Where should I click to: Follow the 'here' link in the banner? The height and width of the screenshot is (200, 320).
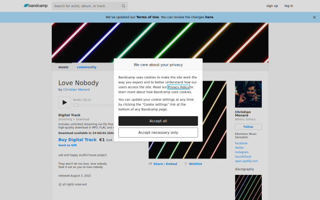point(209,17)
